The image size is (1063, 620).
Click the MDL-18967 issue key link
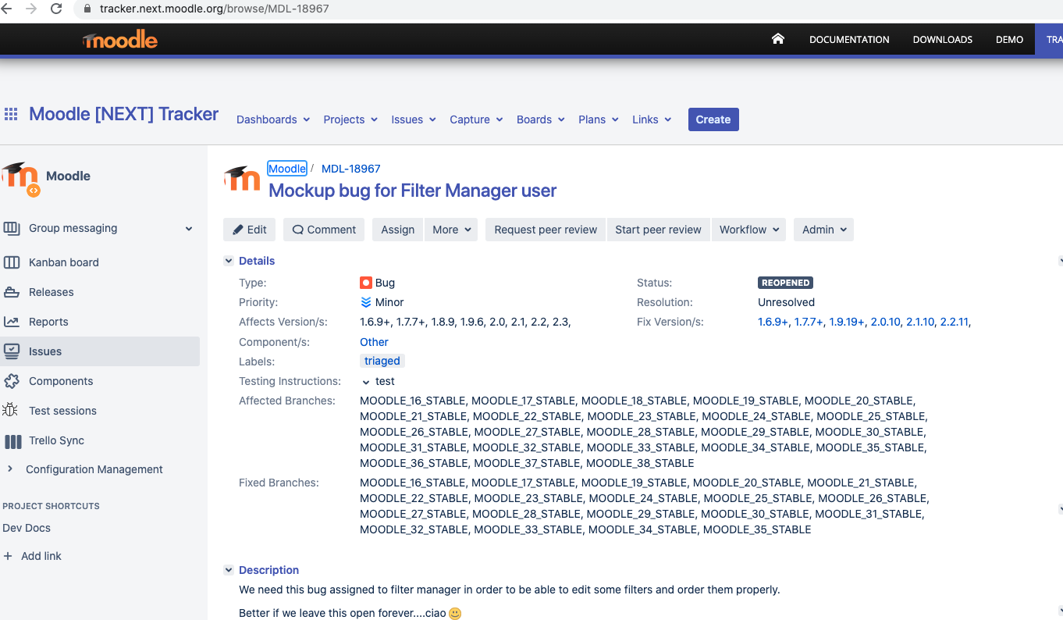coord(351,169)
